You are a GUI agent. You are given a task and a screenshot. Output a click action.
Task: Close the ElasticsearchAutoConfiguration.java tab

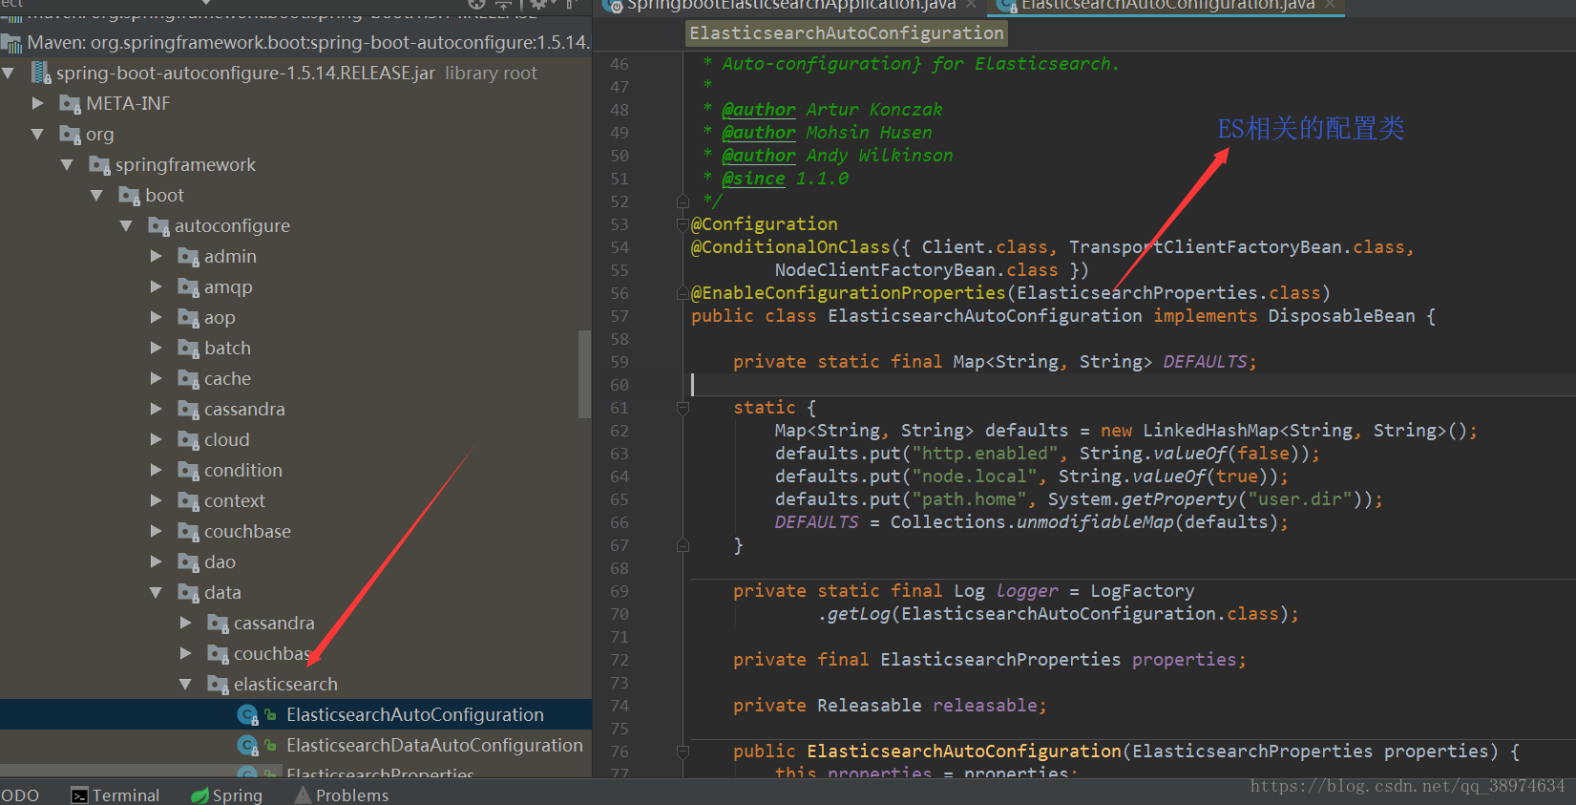coord(1330,5)
